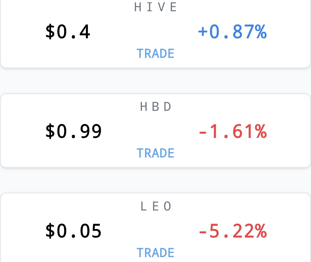This screenshot has width=311, height=262.
Task: Select the HIVE token heading
Action: 155,7
